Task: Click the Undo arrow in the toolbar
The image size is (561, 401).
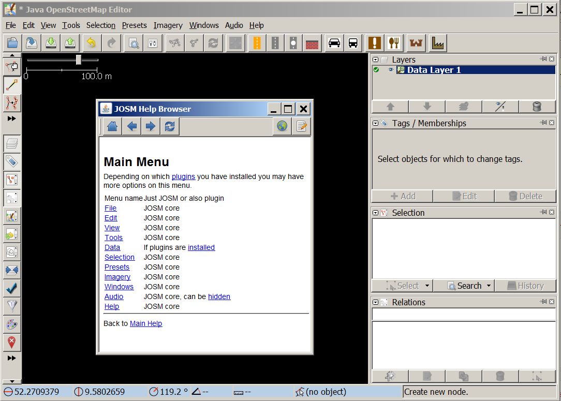Action: (91, 43)
